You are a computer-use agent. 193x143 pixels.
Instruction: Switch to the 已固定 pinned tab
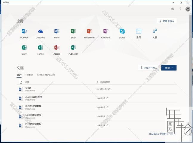click(29, 75)
